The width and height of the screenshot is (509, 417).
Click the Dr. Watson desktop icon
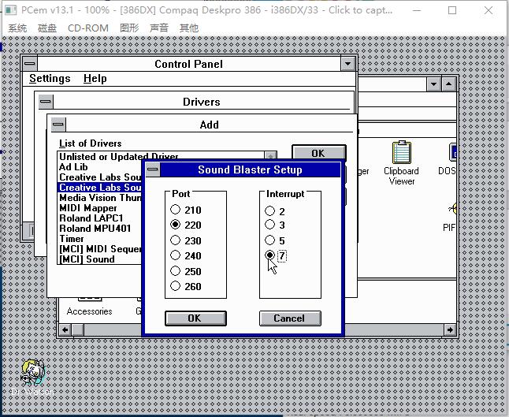coord(32,377)
